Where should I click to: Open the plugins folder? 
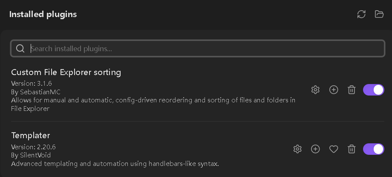click(x=379, y=14)
